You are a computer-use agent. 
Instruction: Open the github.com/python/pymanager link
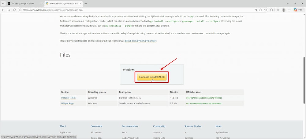(140, 41)
